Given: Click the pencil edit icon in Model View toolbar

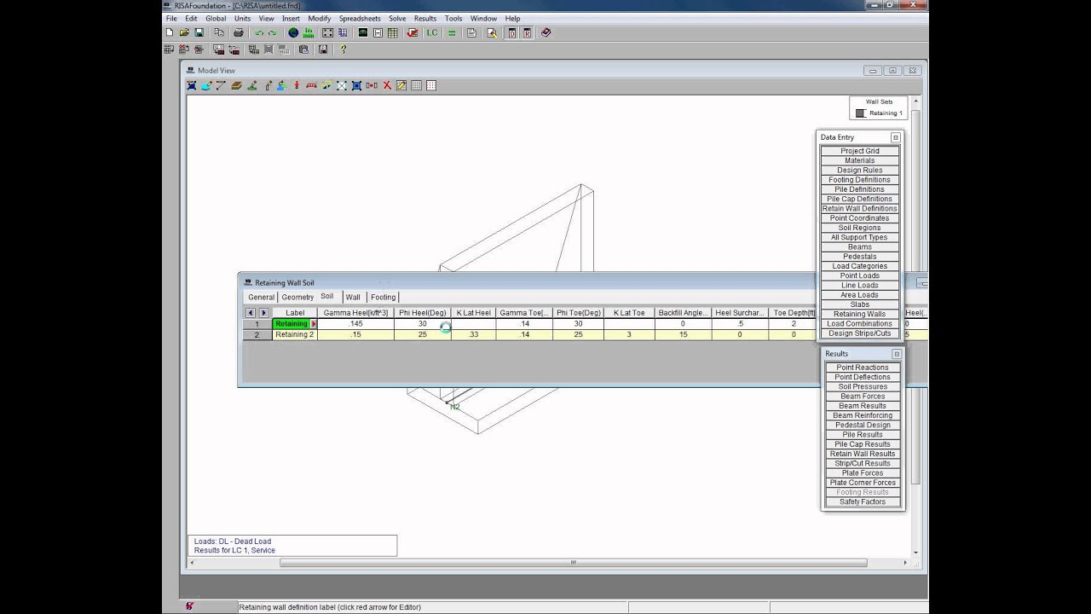Looking at the screenshot, I should (401, 85).
